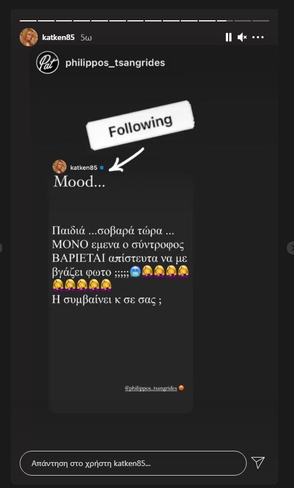Click the paper plane share icon
The width and height of the screenshot is (294, 488).
pyautogui.click(x=258, y=463)
